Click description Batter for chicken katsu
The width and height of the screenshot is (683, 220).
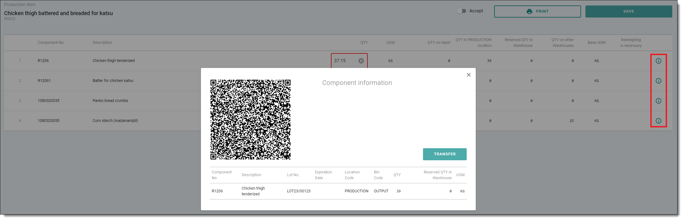pos(113,81)
